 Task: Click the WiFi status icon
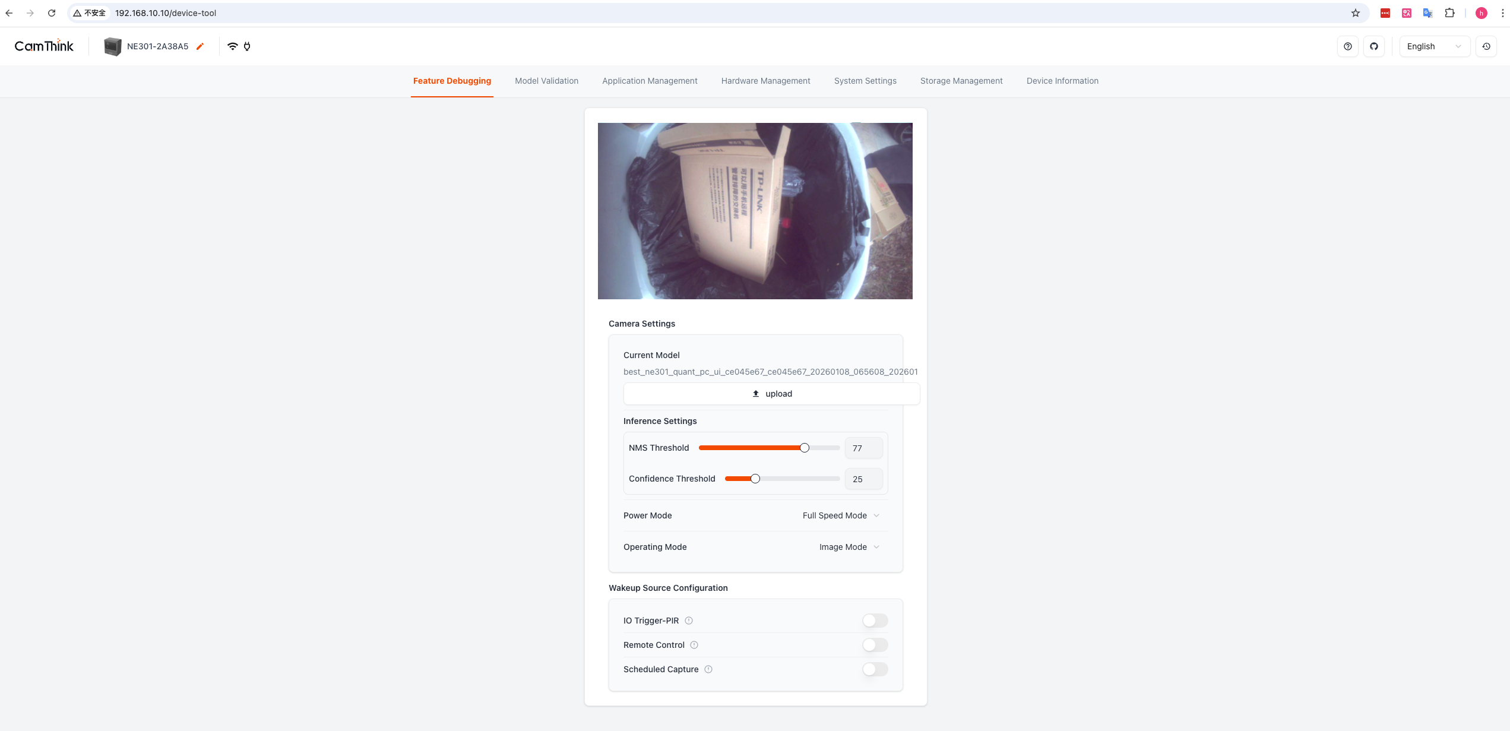233,46
